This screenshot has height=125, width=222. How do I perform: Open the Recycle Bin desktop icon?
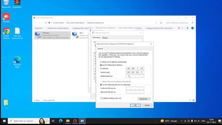[6, 4]
